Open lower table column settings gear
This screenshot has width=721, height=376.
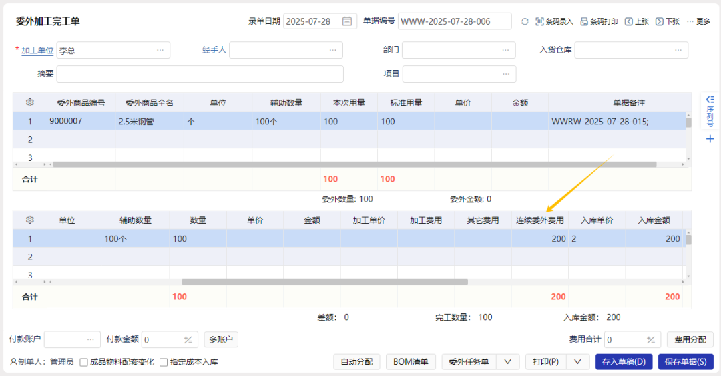30,220
